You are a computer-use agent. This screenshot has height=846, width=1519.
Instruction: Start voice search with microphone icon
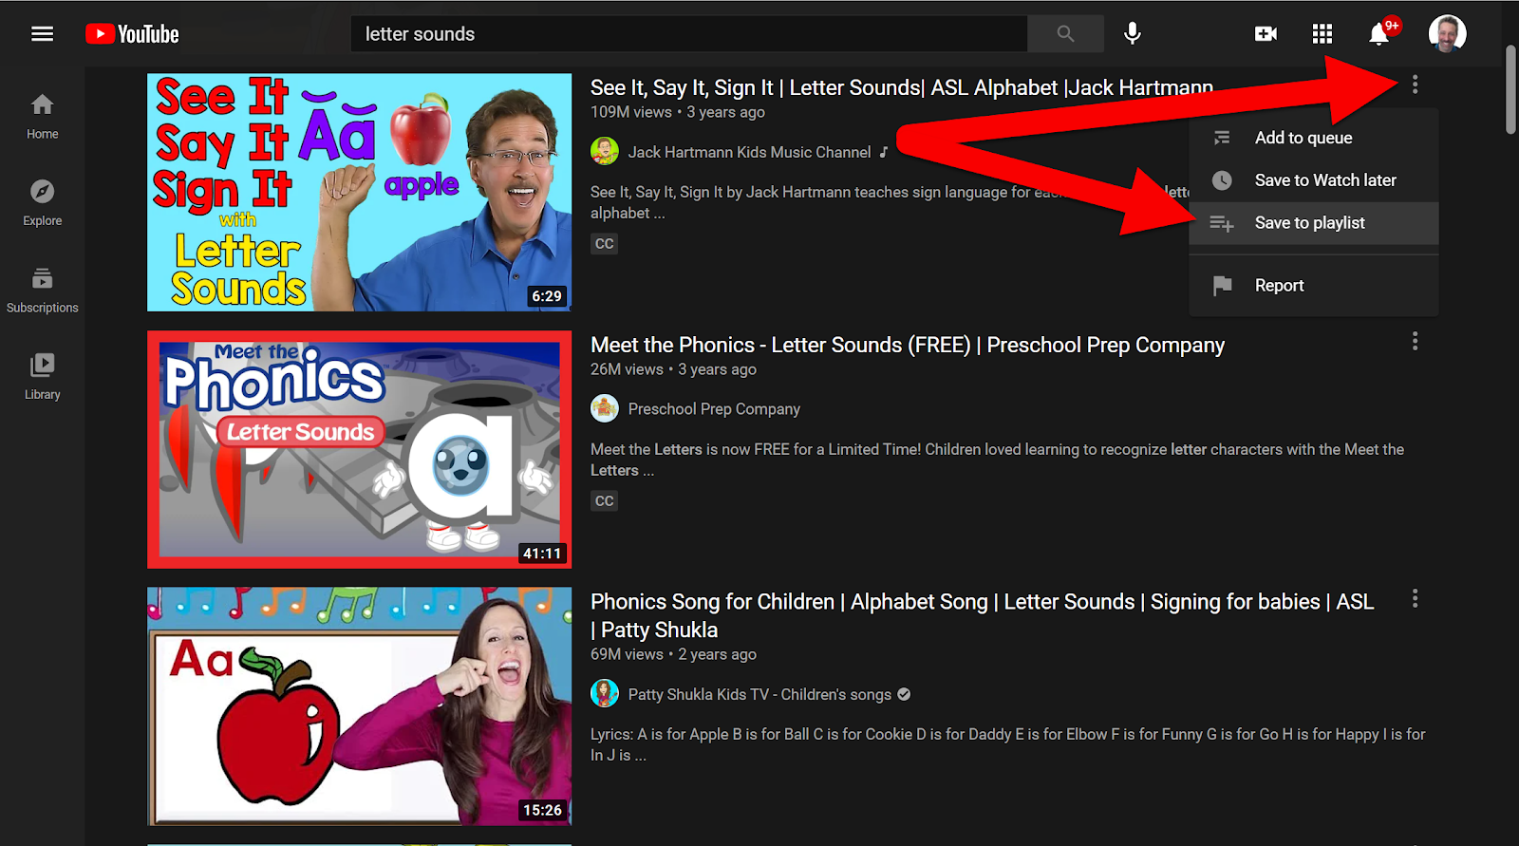click(x=1132, y=34)
